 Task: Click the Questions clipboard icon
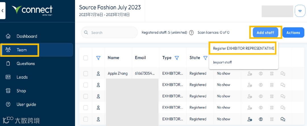8,64
